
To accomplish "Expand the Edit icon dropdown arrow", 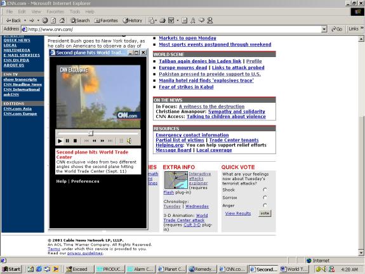I will pos(178,20).
